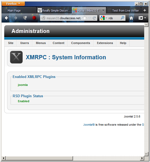Click the search magnifier icon

(x=122, y=18)
